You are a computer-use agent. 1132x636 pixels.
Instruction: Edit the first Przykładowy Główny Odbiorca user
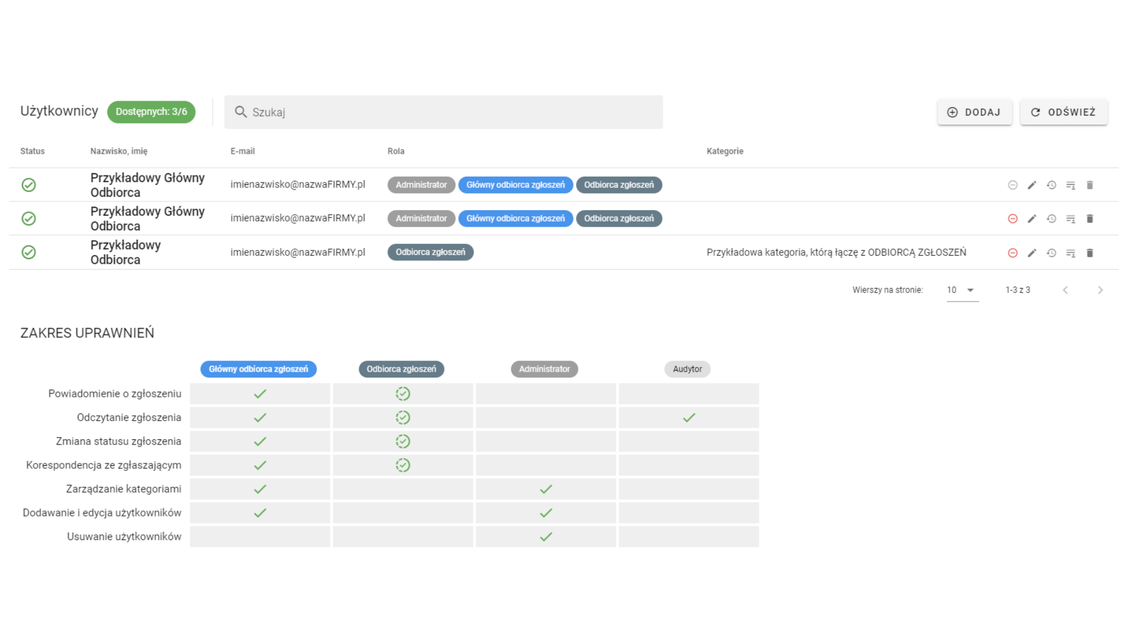1032,185
